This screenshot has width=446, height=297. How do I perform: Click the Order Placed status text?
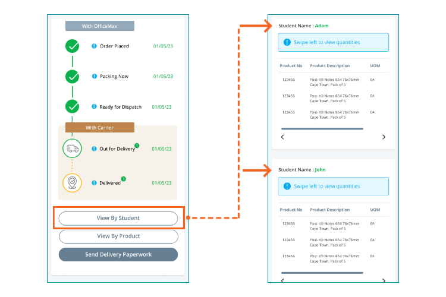click(114, 46)
